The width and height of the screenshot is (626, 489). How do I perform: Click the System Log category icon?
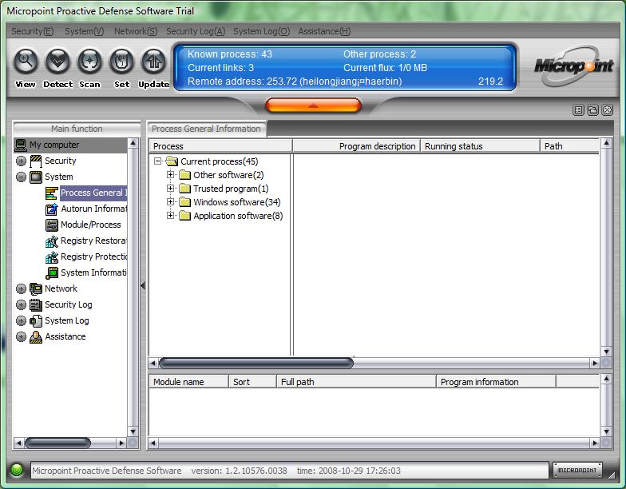pyautogui.click(x=36, y=321)
